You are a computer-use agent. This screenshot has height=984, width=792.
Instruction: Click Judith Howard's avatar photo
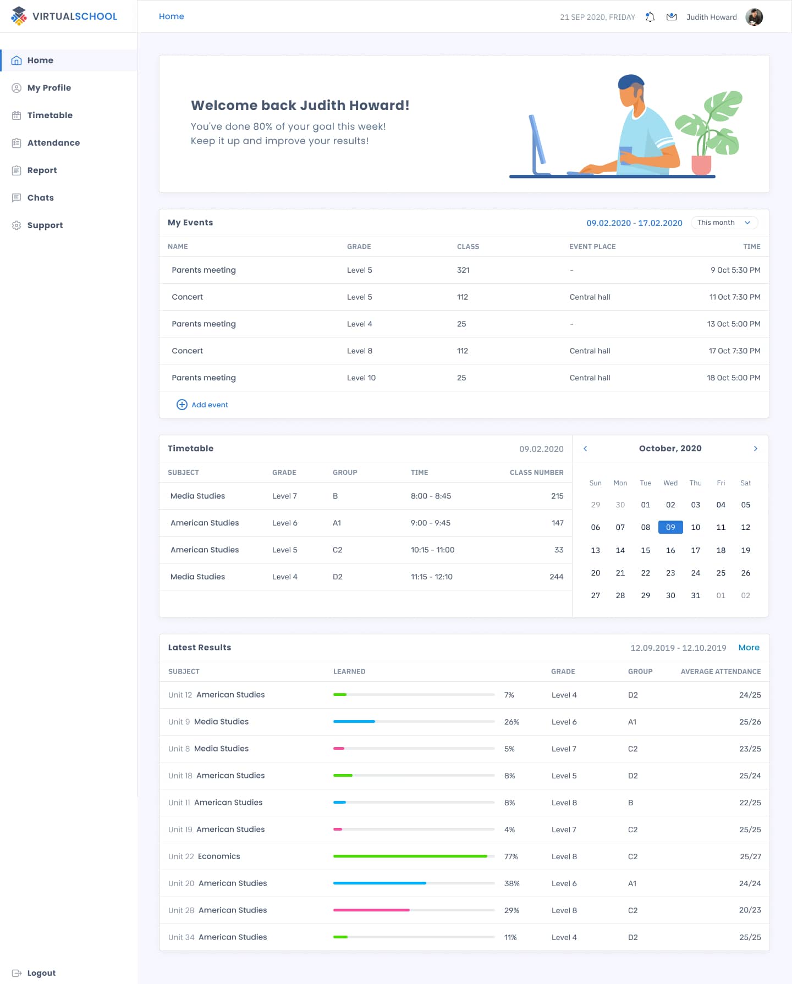(x=754, y=17)
